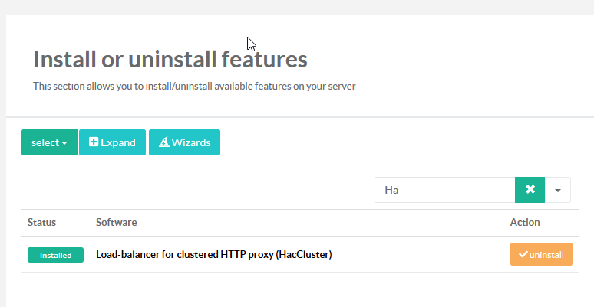This screenshot has height=307, width=594.
Task: Click the checkmark icon on uninstall
Action: pos(523,254)
